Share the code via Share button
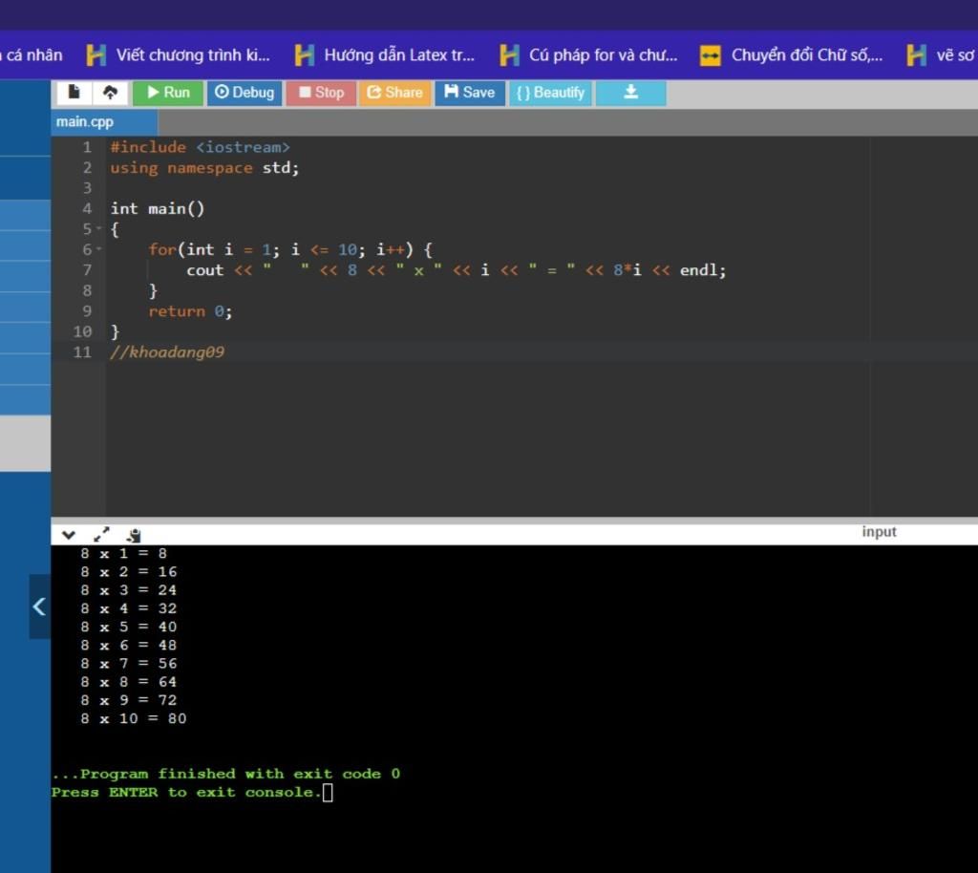978x873 pixels. [394, 93]
